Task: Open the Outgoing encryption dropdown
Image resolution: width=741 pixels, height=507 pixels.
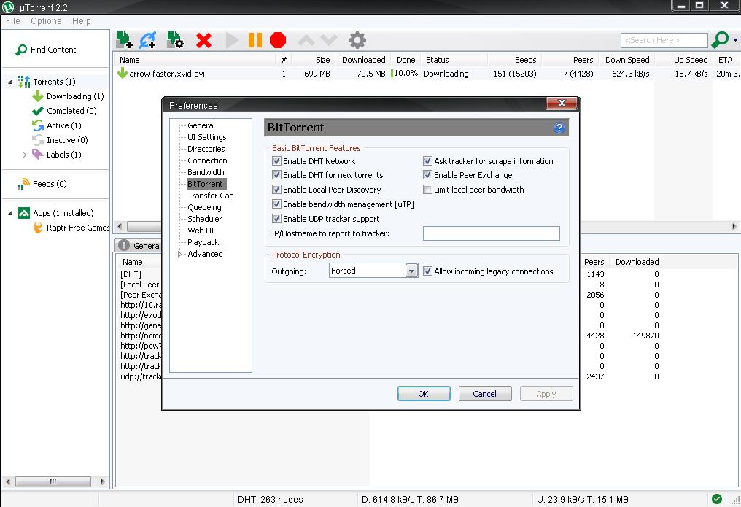Action: (x=411, y=271)
